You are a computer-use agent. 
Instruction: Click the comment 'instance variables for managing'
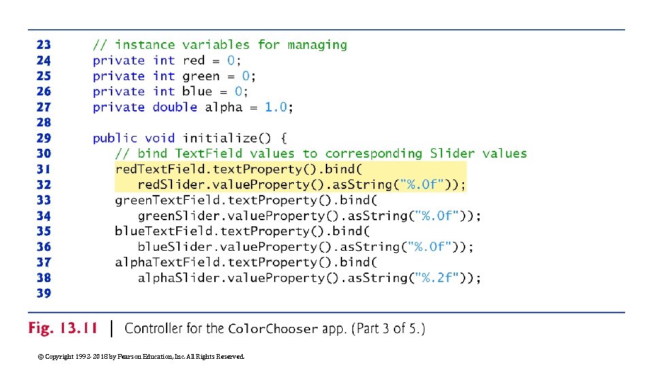tap(220, 45)
